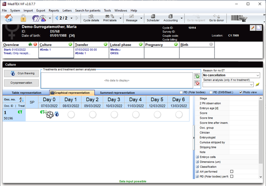Check the PID (Polar bodies) performed checkbox

coord(232,176)
